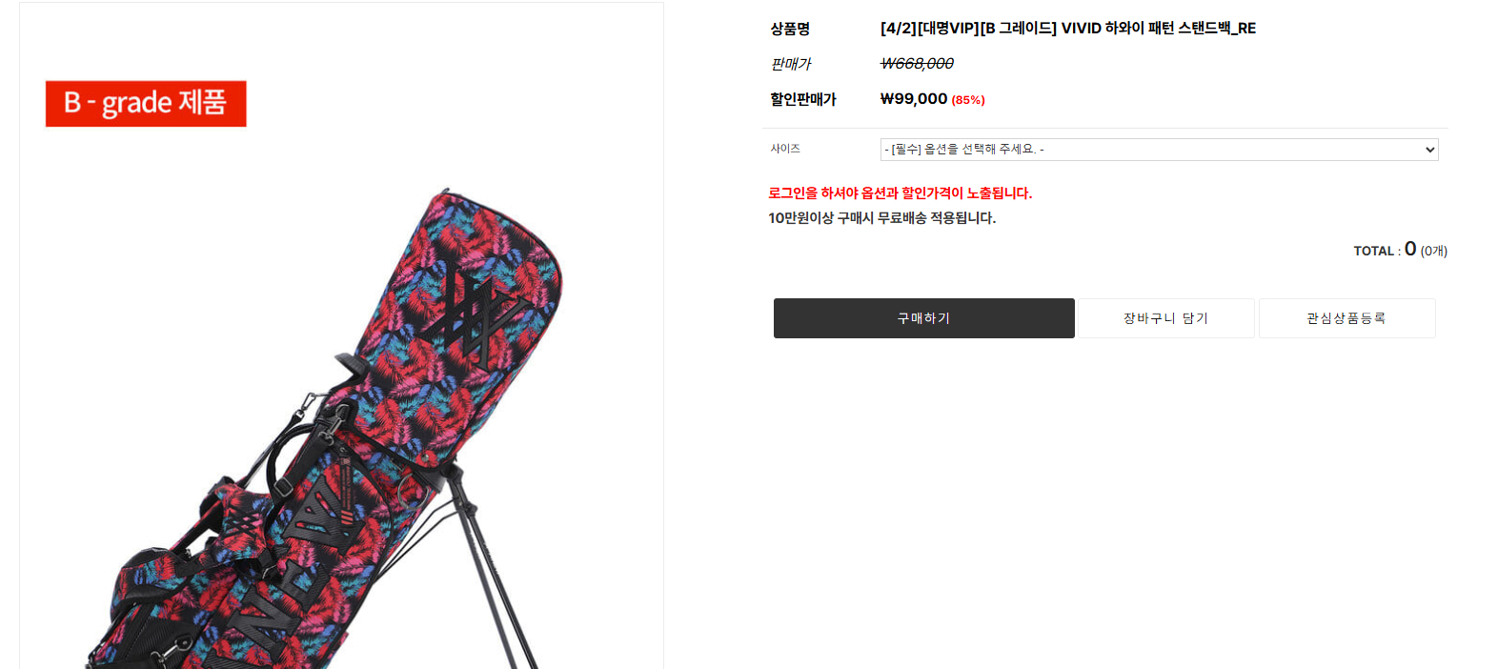This screenshot has height=669, width=1498.
Task: Click the arrow on the 옵션 select box
Action: pos(1429,150)
